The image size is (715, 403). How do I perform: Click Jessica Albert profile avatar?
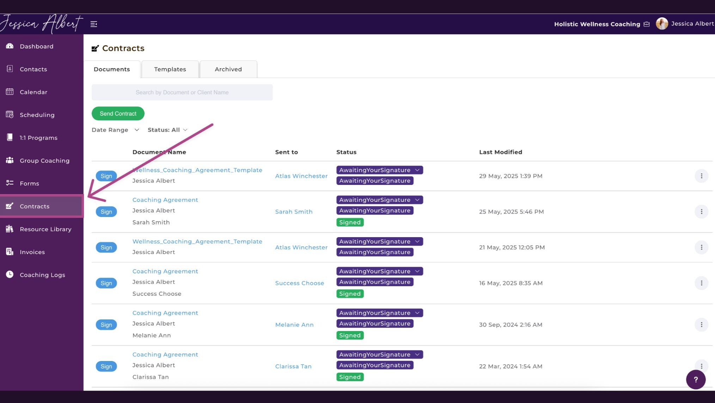click(662, 24)
